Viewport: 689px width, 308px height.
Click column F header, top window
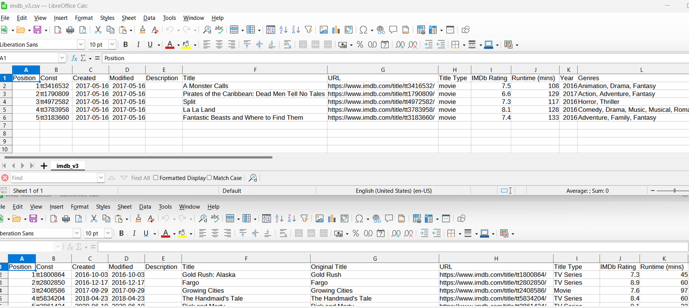click(255, 70)
